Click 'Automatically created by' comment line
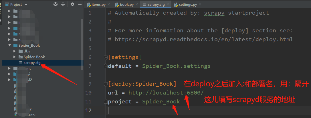The width and height of the screenshot is (311, 118). click(189, 13)
